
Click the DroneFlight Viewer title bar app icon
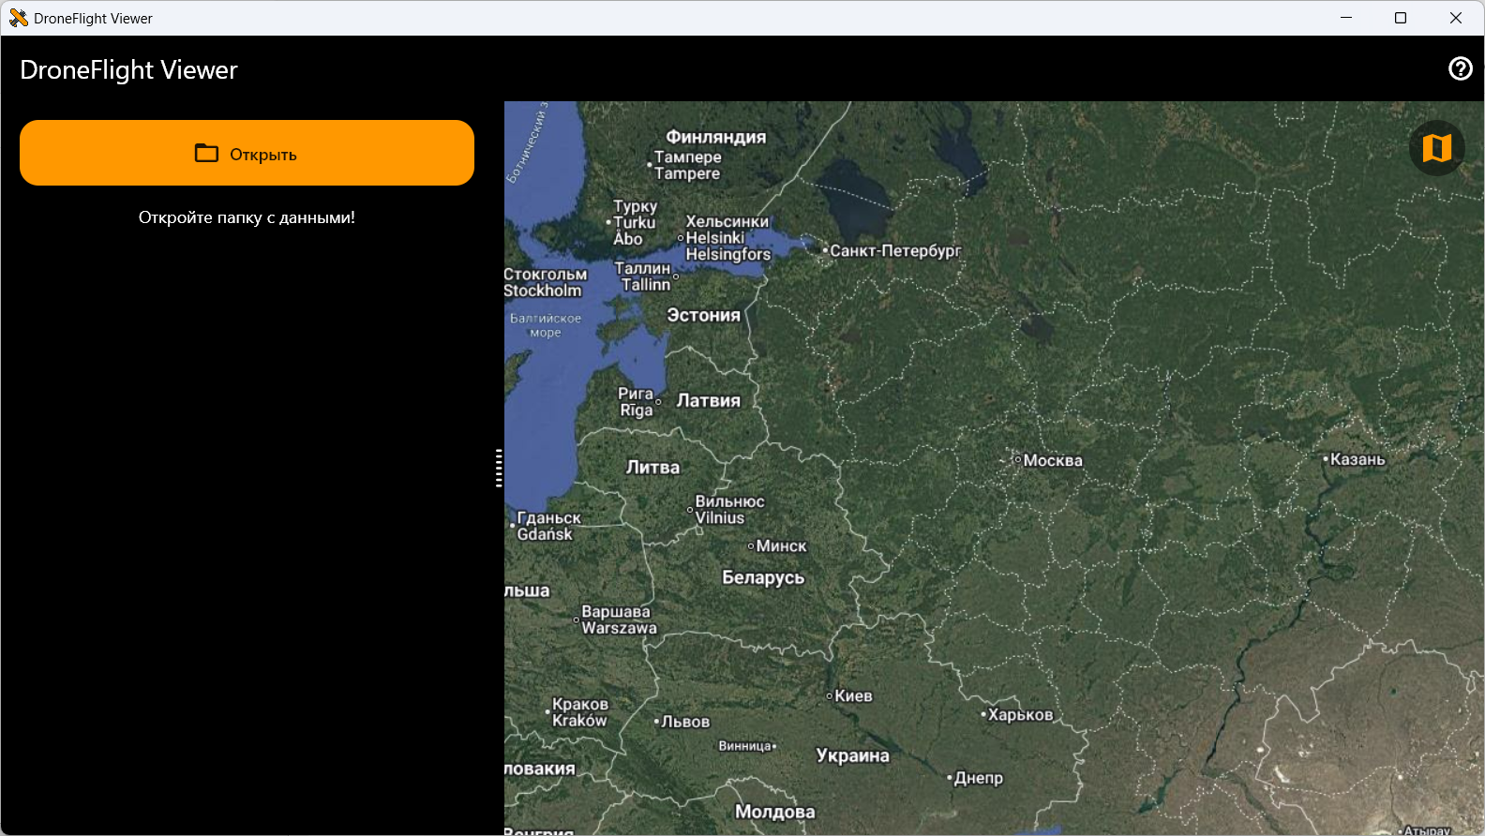(x=18, y=18)
